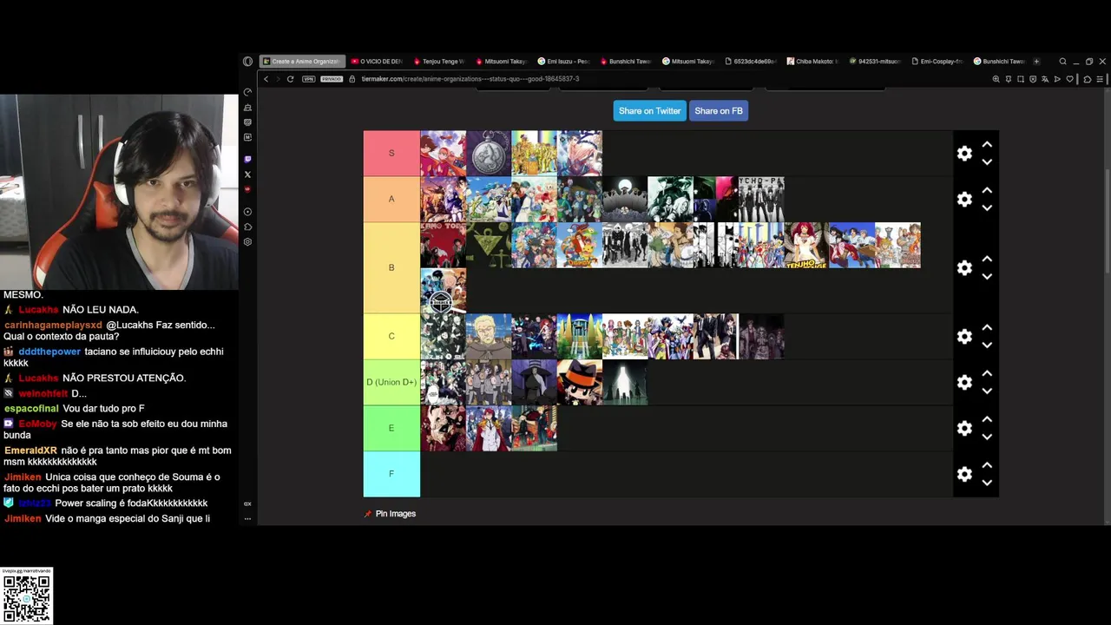
Task: Click the cyan F tier label
Action: click(391, 474)
